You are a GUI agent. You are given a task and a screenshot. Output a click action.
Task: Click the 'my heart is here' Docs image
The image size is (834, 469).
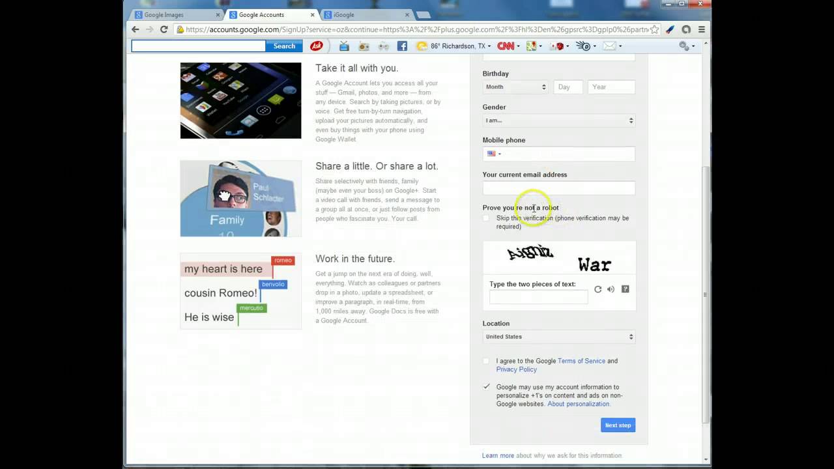pyautogui.click(x=240, y=291)
